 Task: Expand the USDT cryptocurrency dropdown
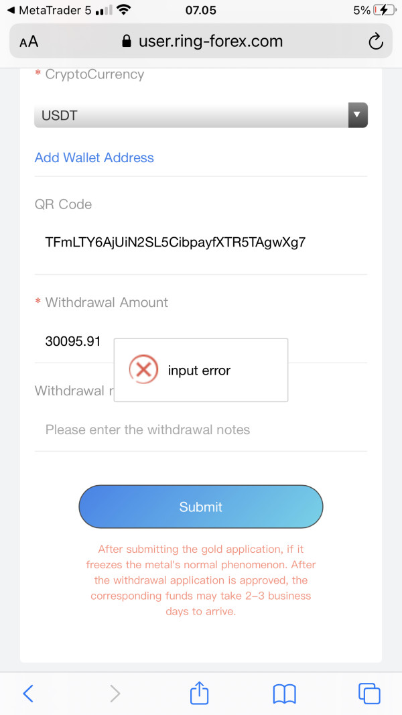(x=201, y=115)
